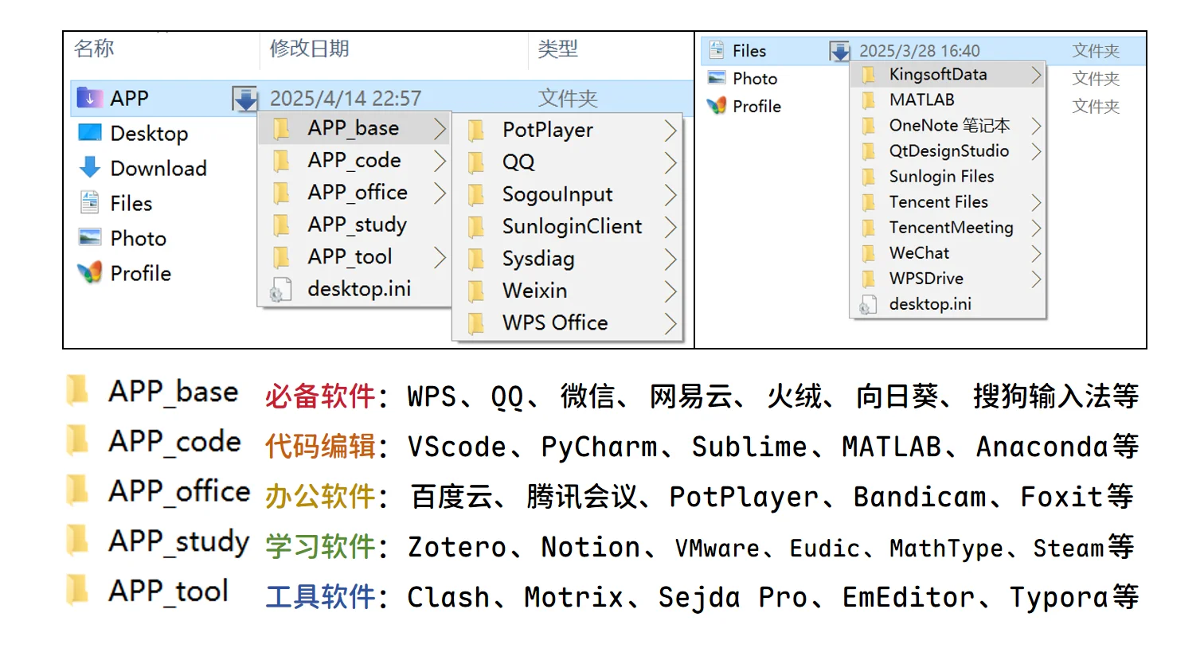
Task: Click the APP folder icon in the left list
Action: 89,98
